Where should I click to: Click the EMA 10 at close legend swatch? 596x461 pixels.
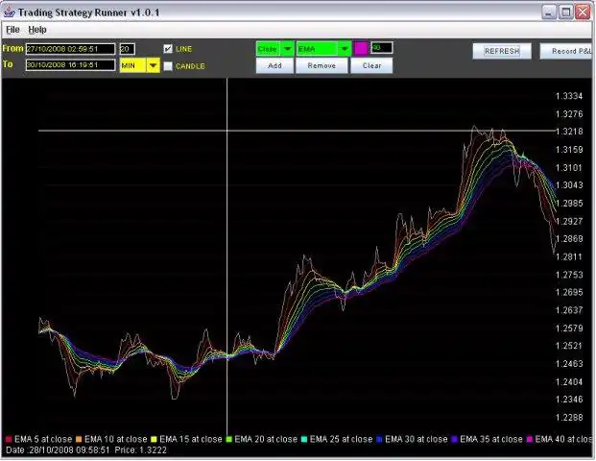pos(79,439)
